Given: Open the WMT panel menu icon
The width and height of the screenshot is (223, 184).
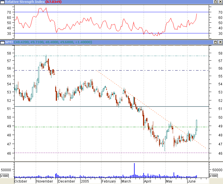Looking at the screenshot, I should coord(2,42).
